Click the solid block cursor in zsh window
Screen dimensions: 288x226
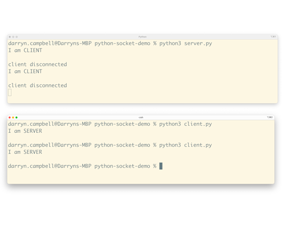(x=161, y=166)
